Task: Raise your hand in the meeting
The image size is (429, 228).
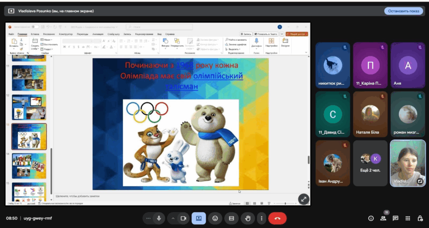Action: pyautogui.click(x=248, y=218)
